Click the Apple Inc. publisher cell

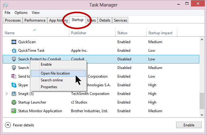[79, 51]
